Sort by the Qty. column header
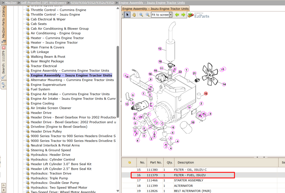The height and width of the screenshot is (193, 285). [169, 162]
